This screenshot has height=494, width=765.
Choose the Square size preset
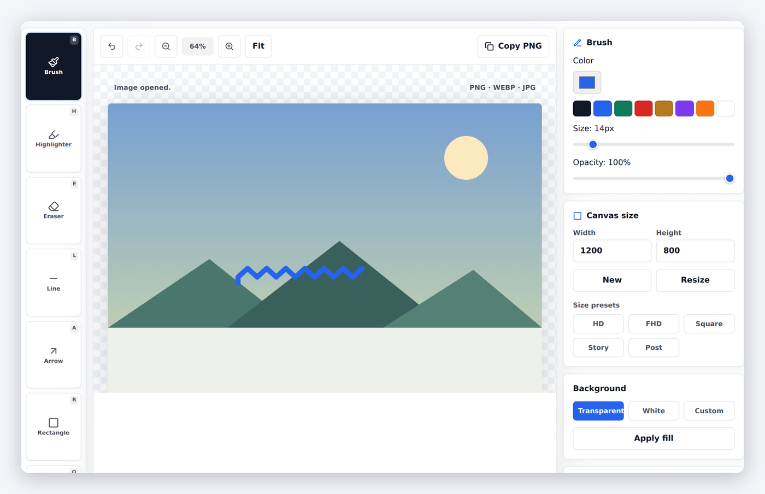coord(709,324)
